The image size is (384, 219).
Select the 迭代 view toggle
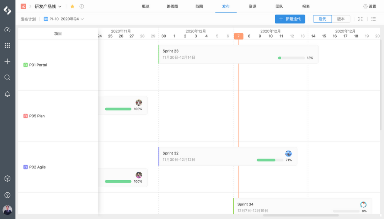322,19
